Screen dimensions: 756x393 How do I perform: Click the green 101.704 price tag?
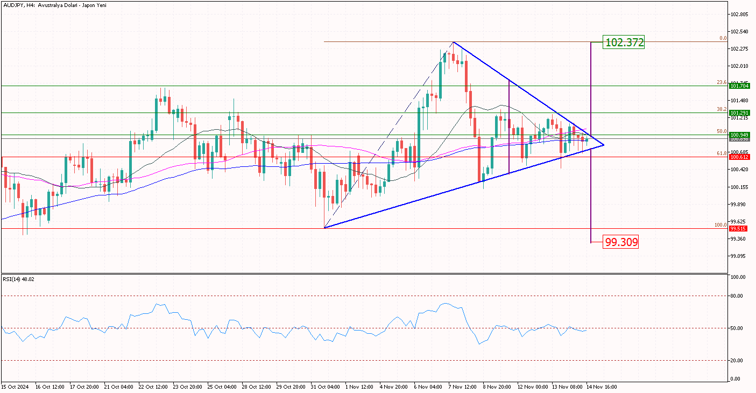(x=739, y=86)
